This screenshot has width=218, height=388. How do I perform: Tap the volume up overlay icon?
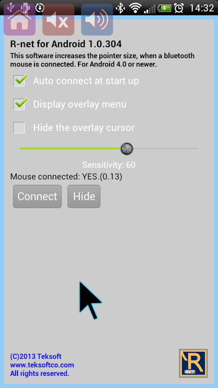[x=97, y=19]
